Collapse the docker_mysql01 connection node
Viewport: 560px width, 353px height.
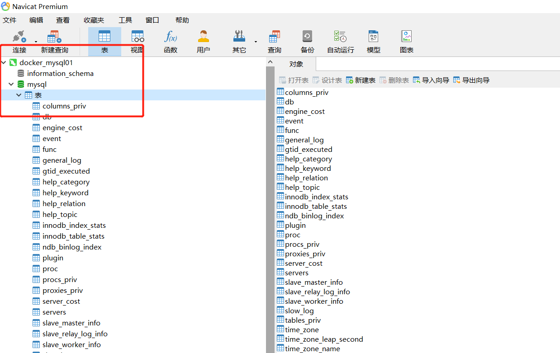coord(4,62)
